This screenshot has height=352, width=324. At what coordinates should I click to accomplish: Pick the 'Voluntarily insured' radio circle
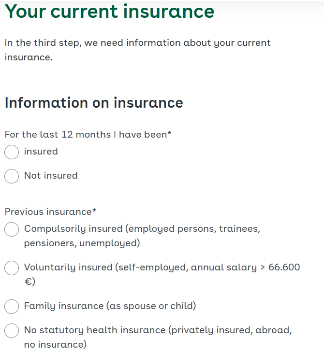click(12, 268)
